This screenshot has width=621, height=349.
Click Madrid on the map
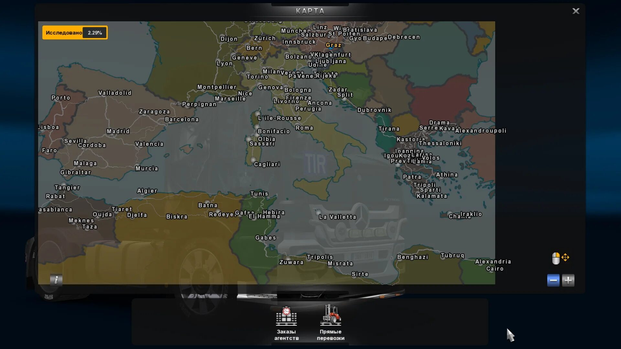click(x=118, y=132)
